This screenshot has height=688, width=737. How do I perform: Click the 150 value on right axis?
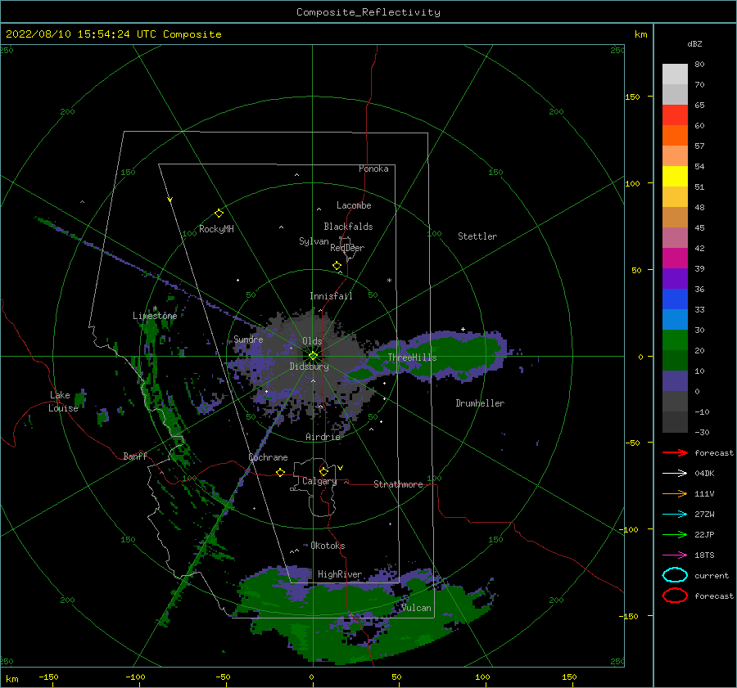(632, 97)
